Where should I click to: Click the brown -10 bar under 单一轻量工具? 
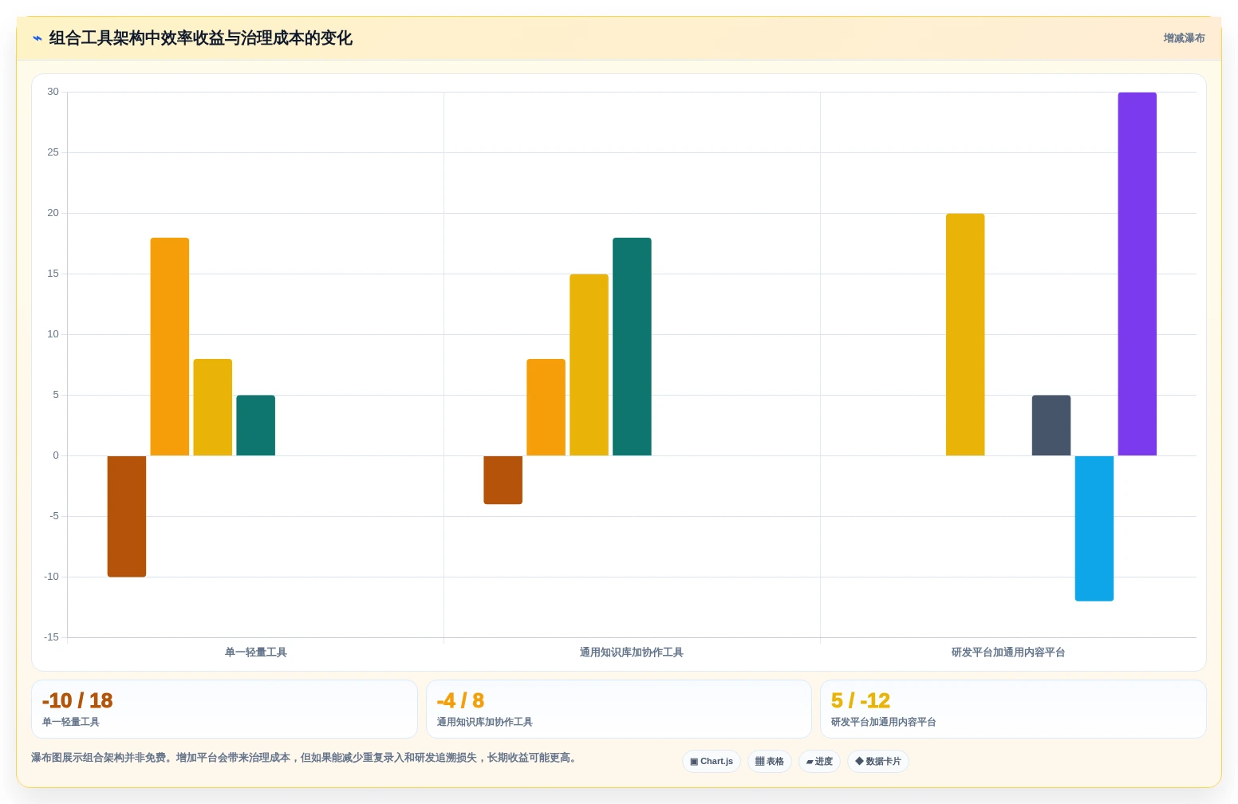click(x=127, y=516)
